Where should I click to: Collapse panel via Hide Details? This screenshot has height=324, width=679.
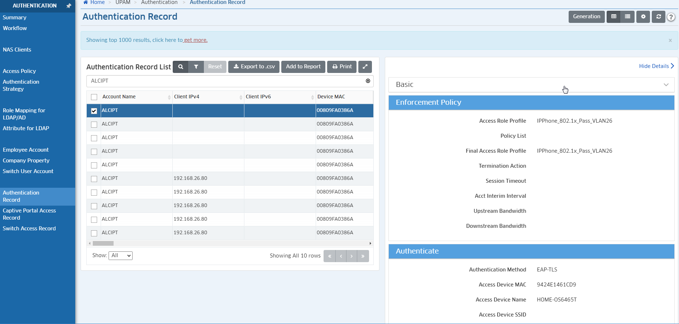tap(656, 66)
